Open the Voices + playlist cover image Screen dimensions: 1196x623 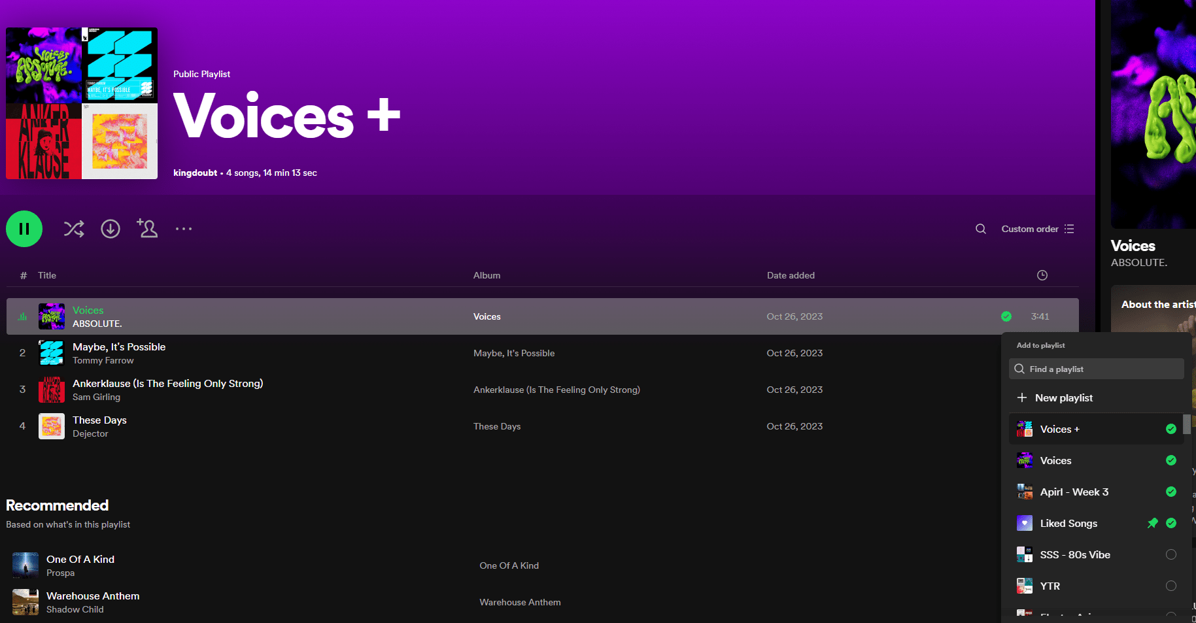[x=82, y=103]
